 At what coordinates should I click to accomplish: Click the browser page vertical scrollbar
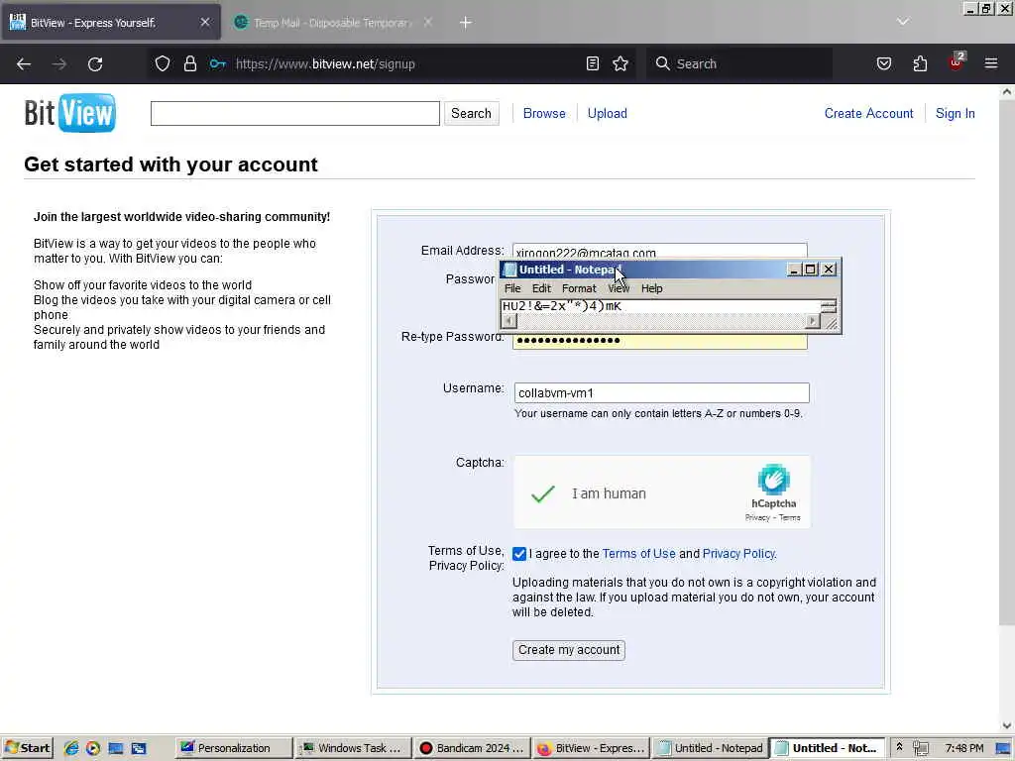click(1006, 363)
